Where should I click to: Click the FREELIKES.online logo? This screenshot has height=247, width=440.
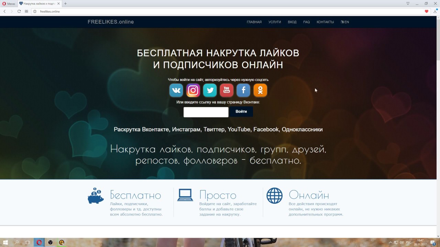tap(111, 22)
